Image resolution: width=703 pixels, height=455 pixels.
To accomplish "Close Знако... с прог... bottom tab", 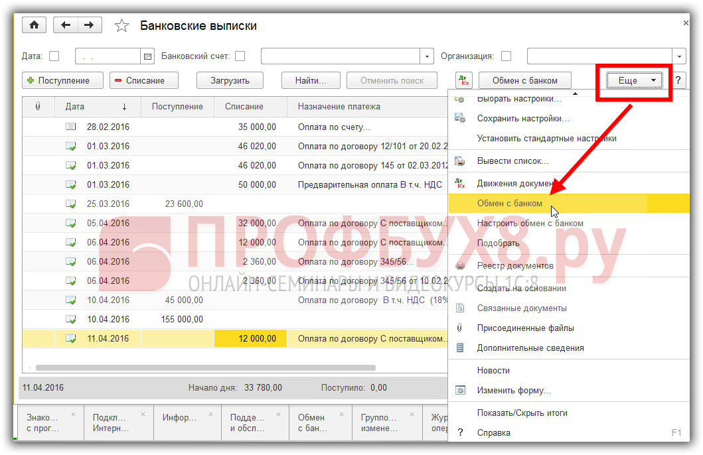I will point(74,415).
